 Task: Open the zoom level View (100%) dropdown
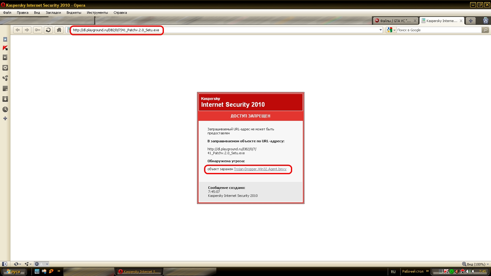click(x=476, y=264)
